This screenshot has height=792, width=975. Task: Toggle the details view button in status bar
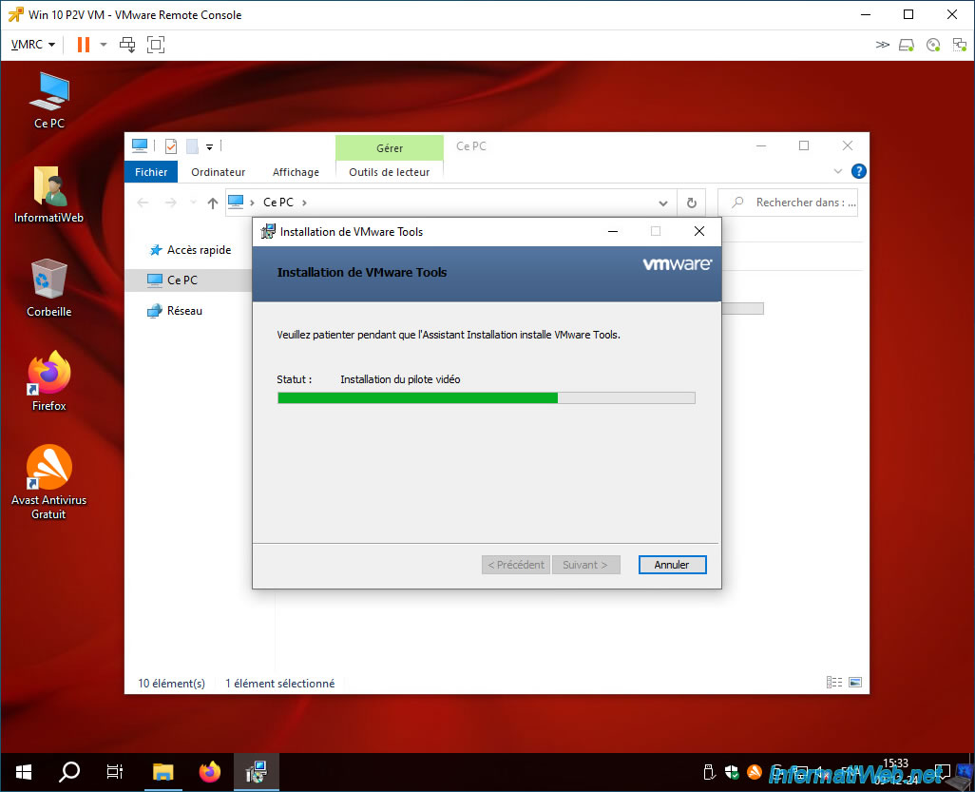point(833,683)
